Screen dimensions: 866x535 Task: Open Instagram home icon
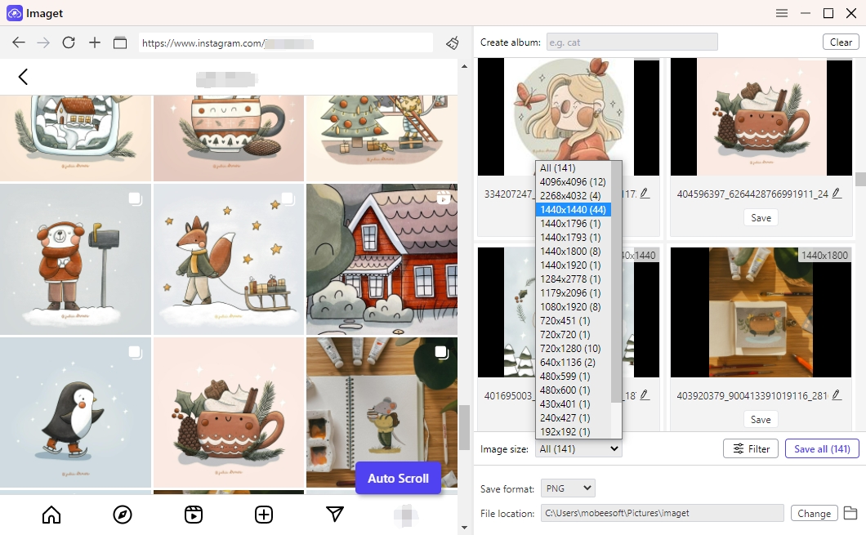point(51,514)
